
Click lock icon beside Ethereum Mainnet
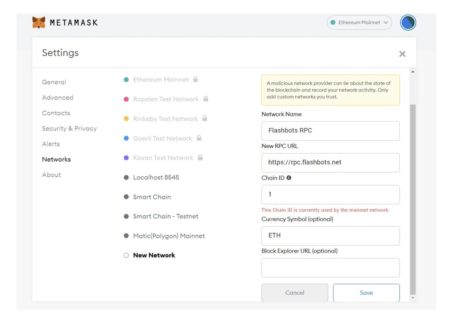[x=196, y=79]
